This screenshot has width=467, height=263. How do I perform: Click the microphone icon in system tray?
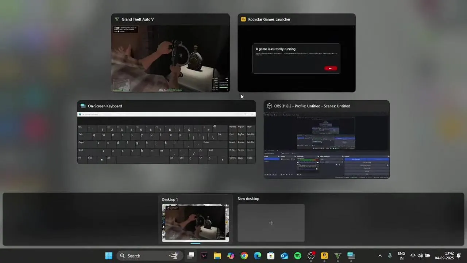pos(390,256)
